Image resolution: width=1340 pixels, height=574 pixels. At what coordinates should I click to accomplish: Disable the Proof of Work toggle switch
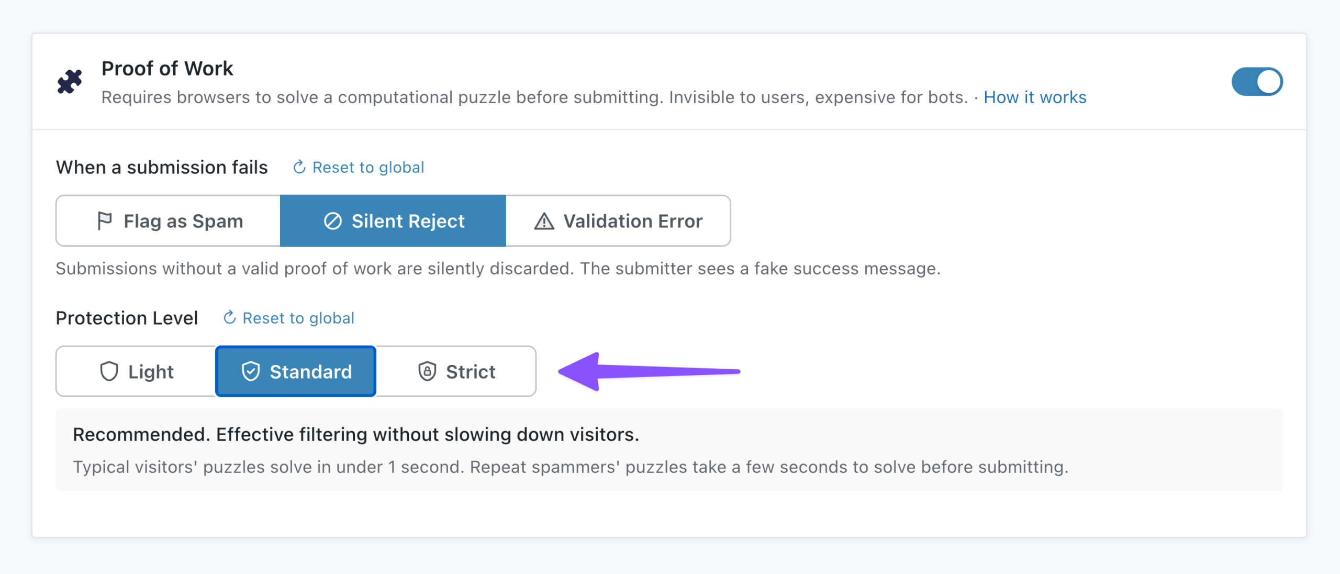point(1257,82)
